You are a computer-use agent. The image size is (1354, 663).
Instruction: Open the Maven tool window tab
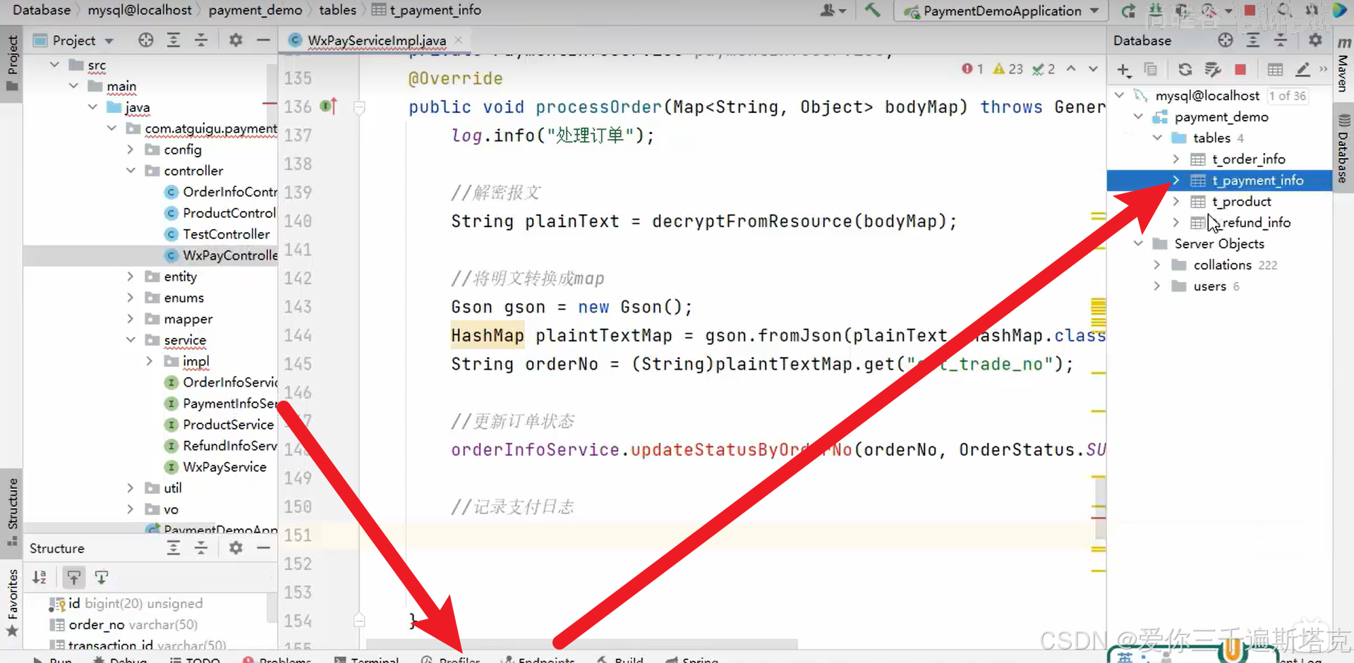[1343, 64]
